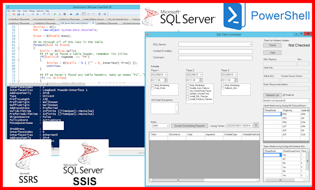
Task: Open the File menu in PowerShell ISE
Action: click(9, 11)
